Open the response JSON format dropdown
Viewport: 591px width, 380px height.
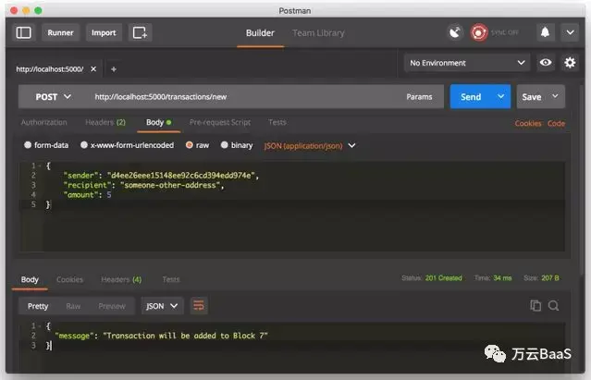[162, 306]
